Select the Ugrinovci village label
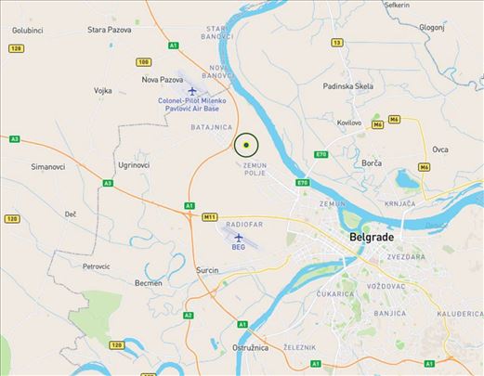Screen dimensions: 484x376 tap(134, 165)
